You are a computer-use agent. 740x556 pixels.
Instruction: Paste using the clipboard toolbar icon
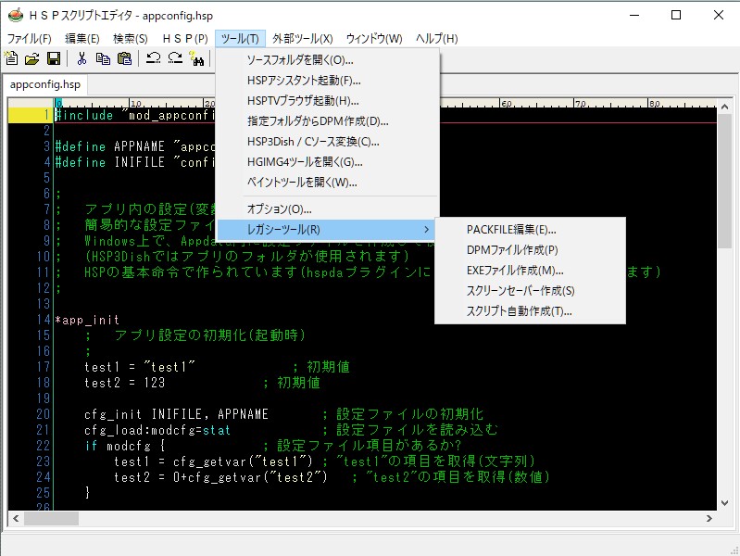125,58
